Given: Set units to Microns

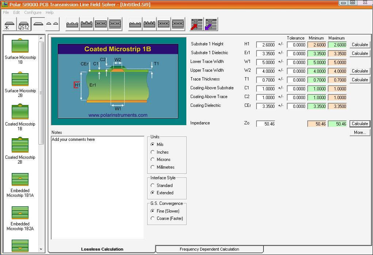Looking at the screenshot, I should click(x=153, y=160).
